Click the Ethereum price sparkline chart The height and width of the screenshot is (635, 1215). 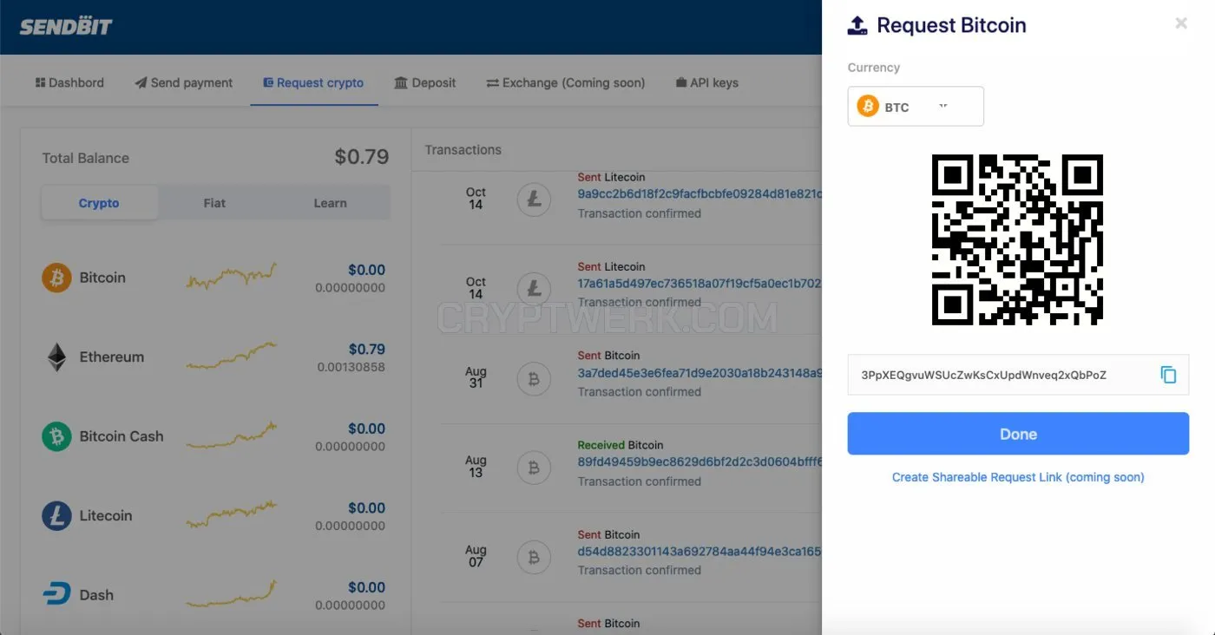click(x=232, y=356)
